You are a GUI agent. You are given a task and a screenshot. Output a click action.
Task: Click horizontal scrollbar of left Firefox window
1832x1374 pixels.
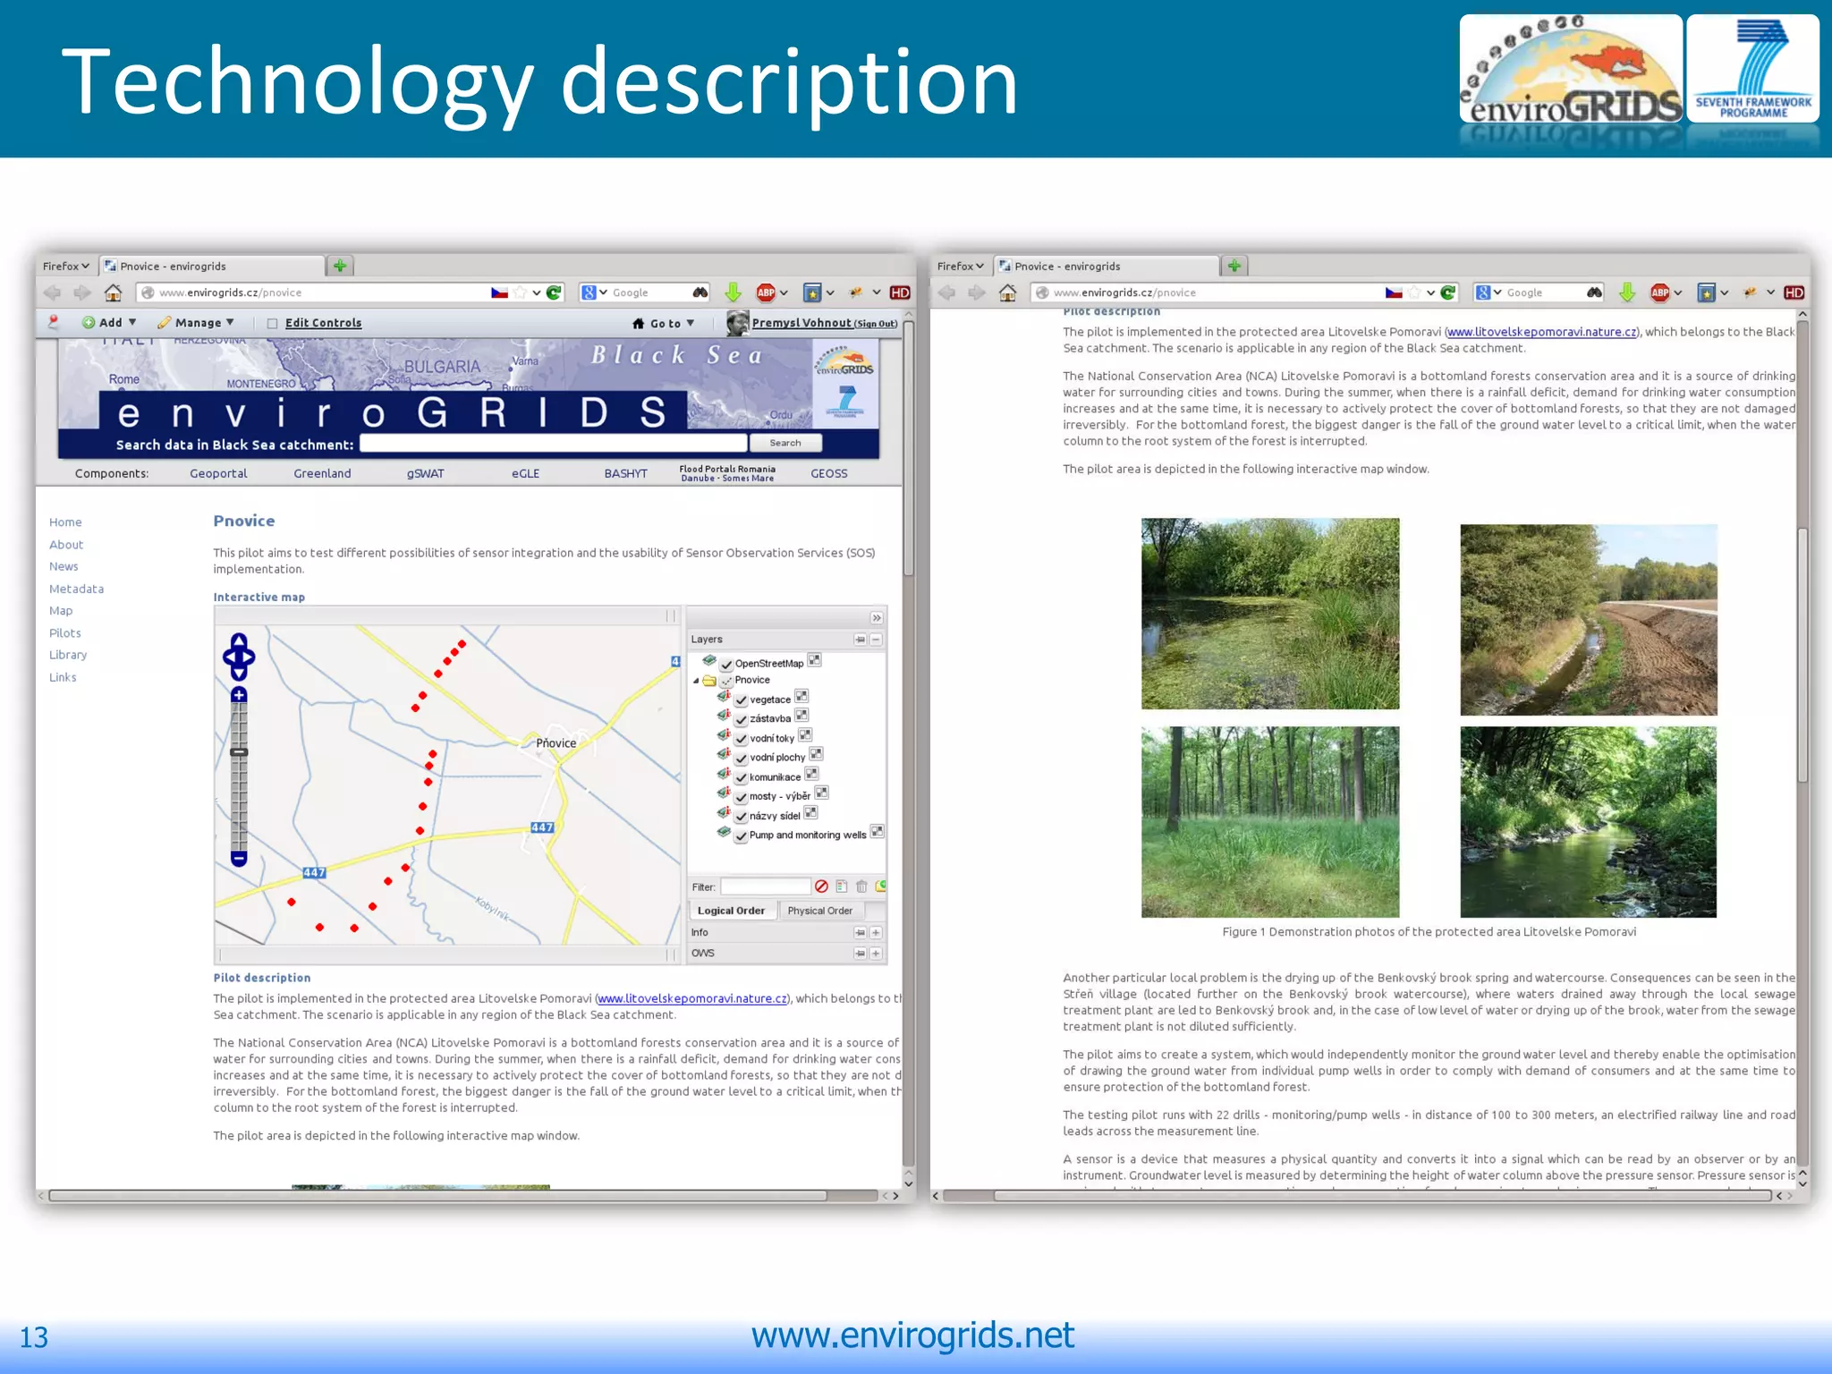pyautogui.click(x=437, y=1195)
